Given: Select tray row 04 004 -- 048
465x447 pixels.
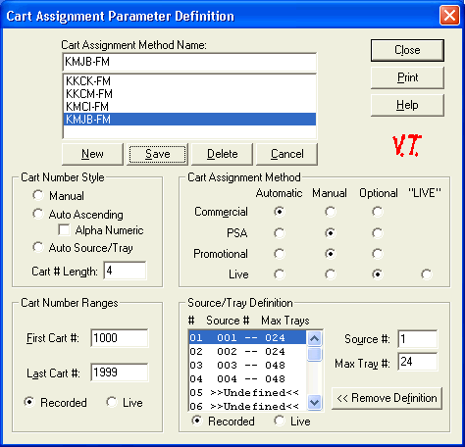Looking at the screenshot, I should (247, 378).
